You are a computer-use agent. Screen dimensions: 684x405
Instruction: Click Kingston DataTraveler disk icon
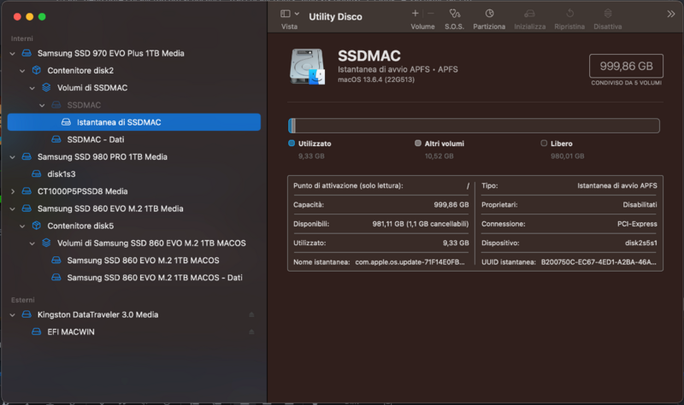coord(27,314)
